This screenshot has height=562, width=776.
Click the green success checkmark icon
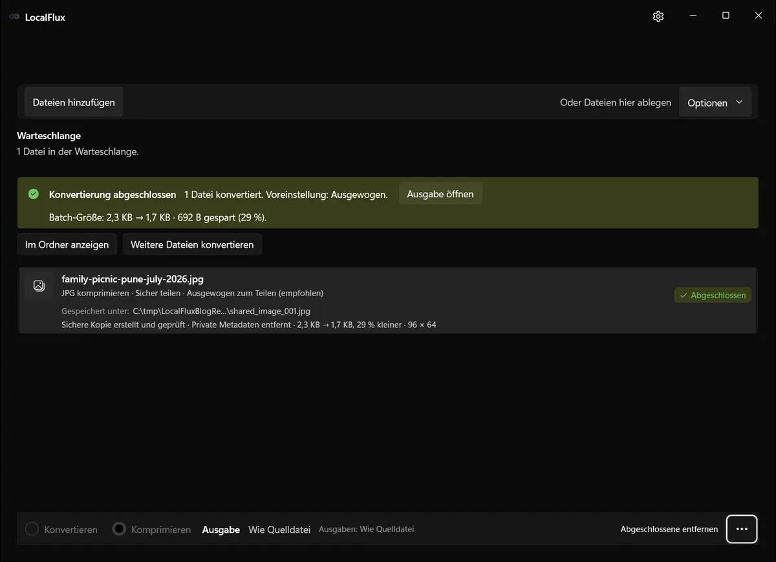click(x=34, y=194)
